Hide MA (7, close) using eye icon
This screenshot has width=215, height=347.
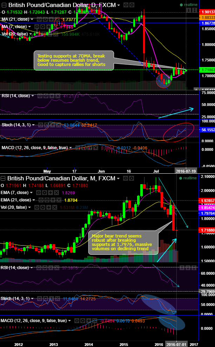click(37, 27)
